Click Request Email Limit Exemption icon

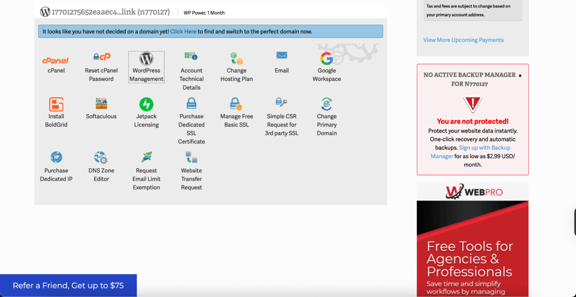pyautogui.click(x=147, y=157)
